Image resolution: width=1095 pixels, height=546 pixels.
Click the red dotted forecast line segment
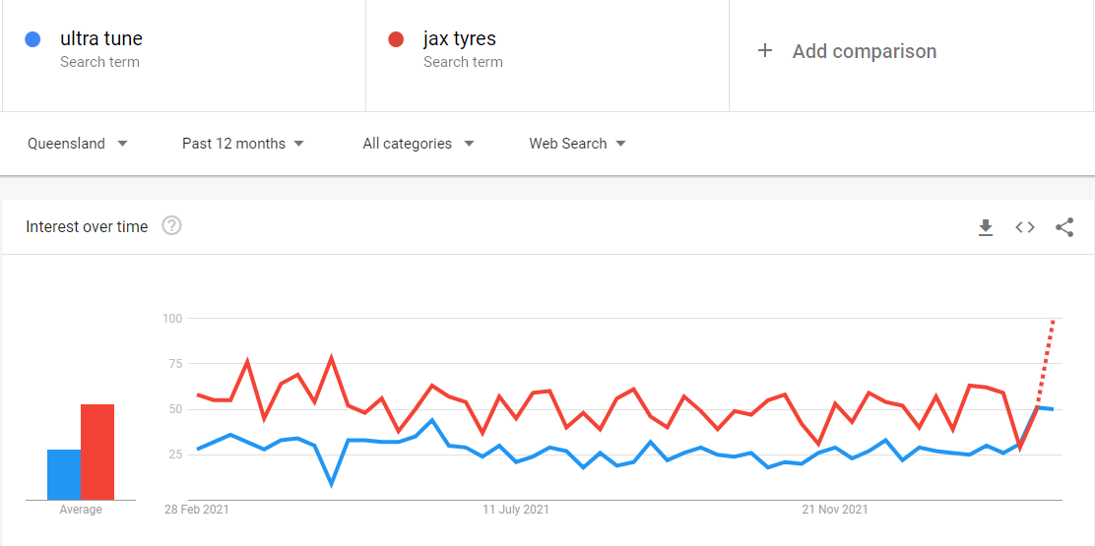tap(1046, 363)
